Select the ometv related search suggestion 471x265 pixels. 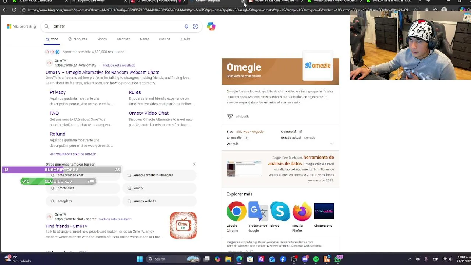point(160,188)
